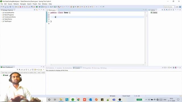Click the Writable status bar entry
Image resolution: width=182 pixels, height=102 pixels.
113,96
